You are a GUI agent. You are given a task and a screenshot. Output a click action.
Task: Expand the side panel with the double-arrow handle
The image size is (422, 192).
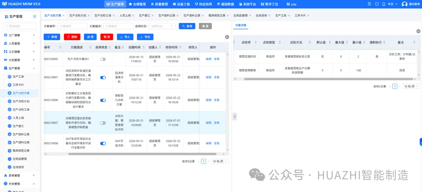coord(235,117)
